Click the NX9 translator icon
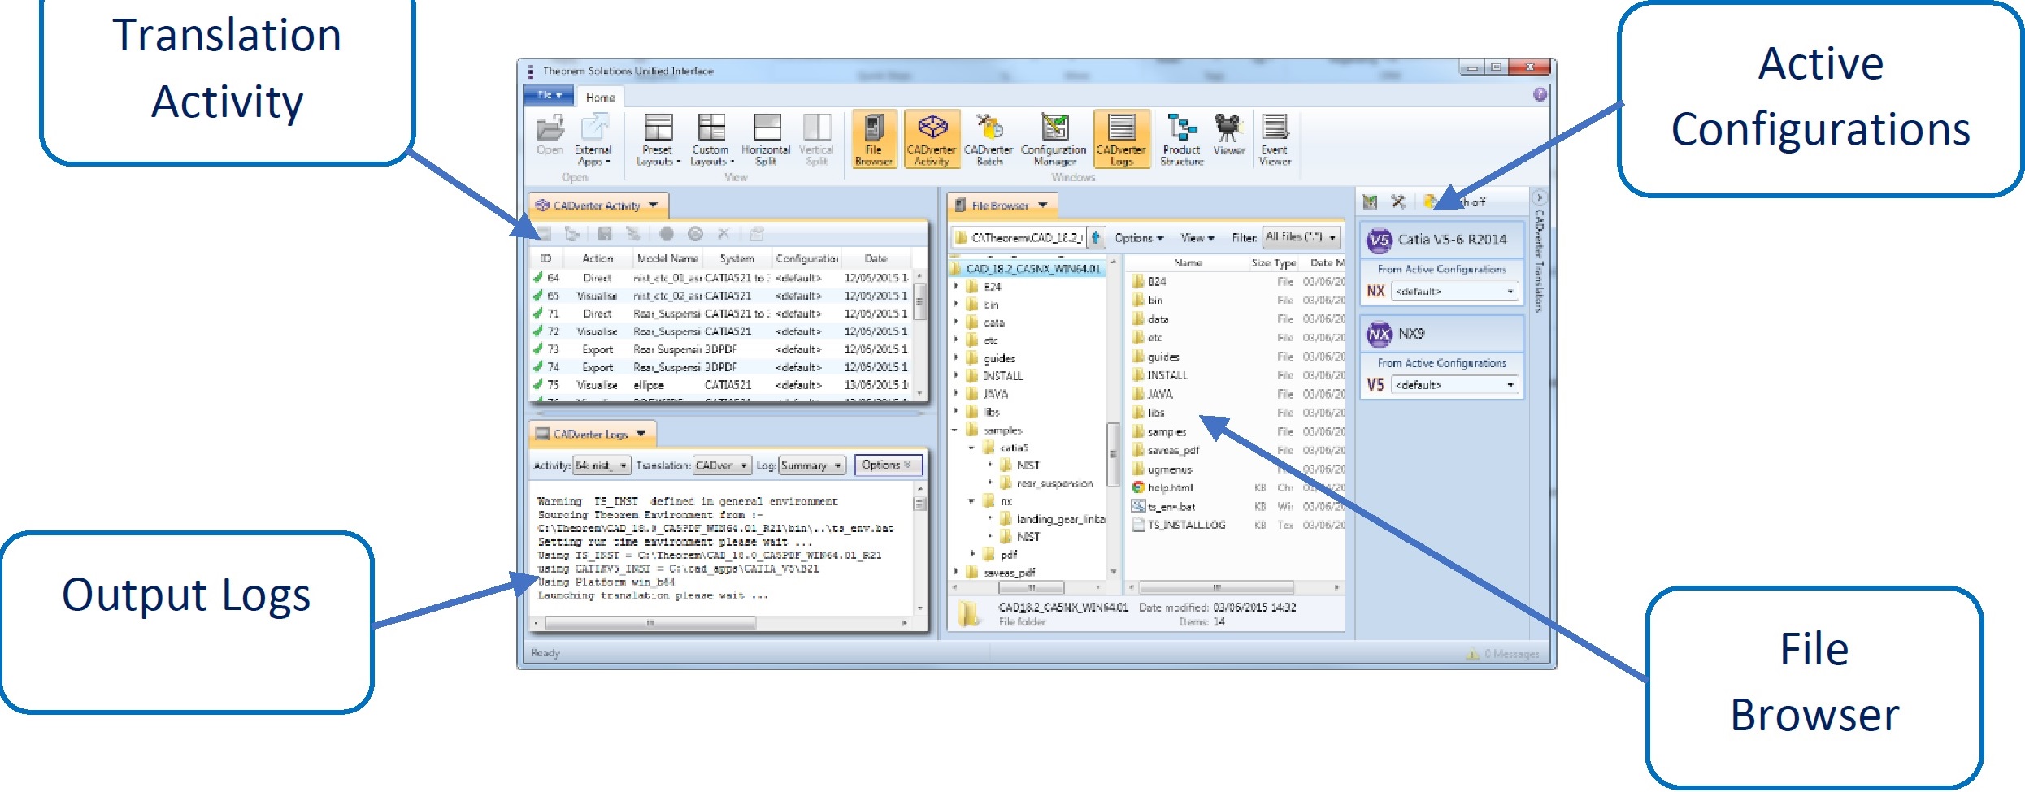Image resolution: width=2025 pixels, height=792 pixels. (x=1380, y=334)
